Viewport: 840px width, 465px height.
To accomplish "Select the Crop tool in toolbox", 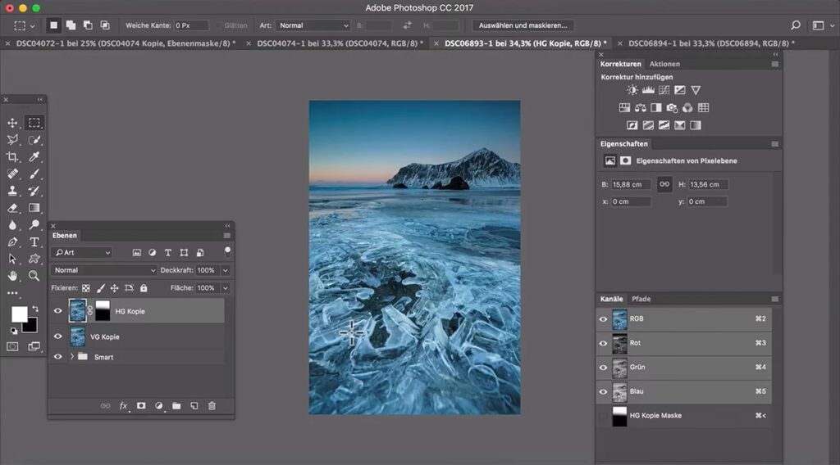I will coord(12,157).
